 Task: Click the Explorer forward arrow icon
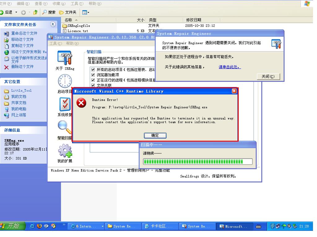click(24, 12)
